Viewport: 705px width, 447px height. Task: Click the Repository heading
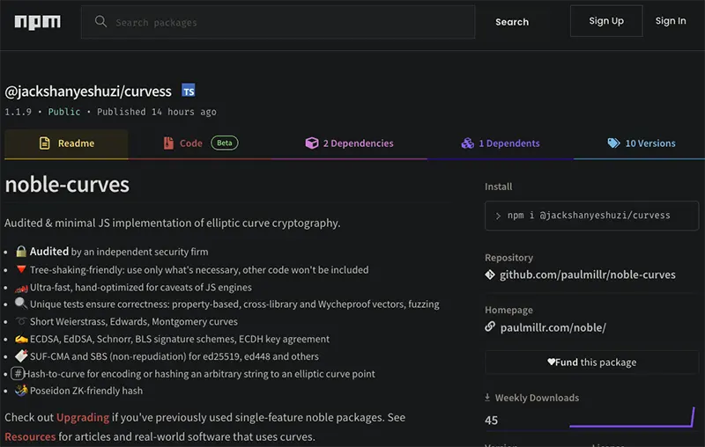(509, 258)
